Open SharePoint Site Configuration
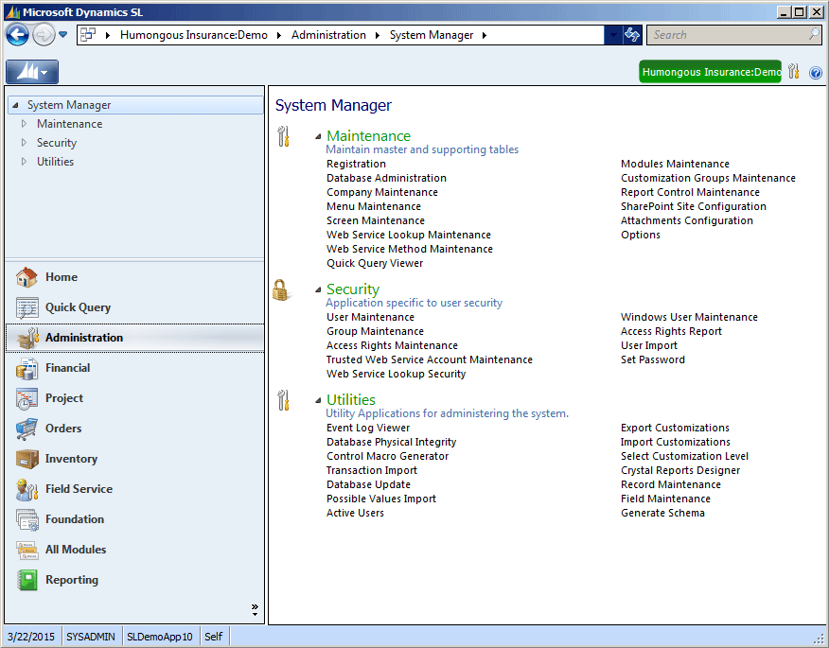Viewport: 829px width, 648px height. (x=693, y=206)
